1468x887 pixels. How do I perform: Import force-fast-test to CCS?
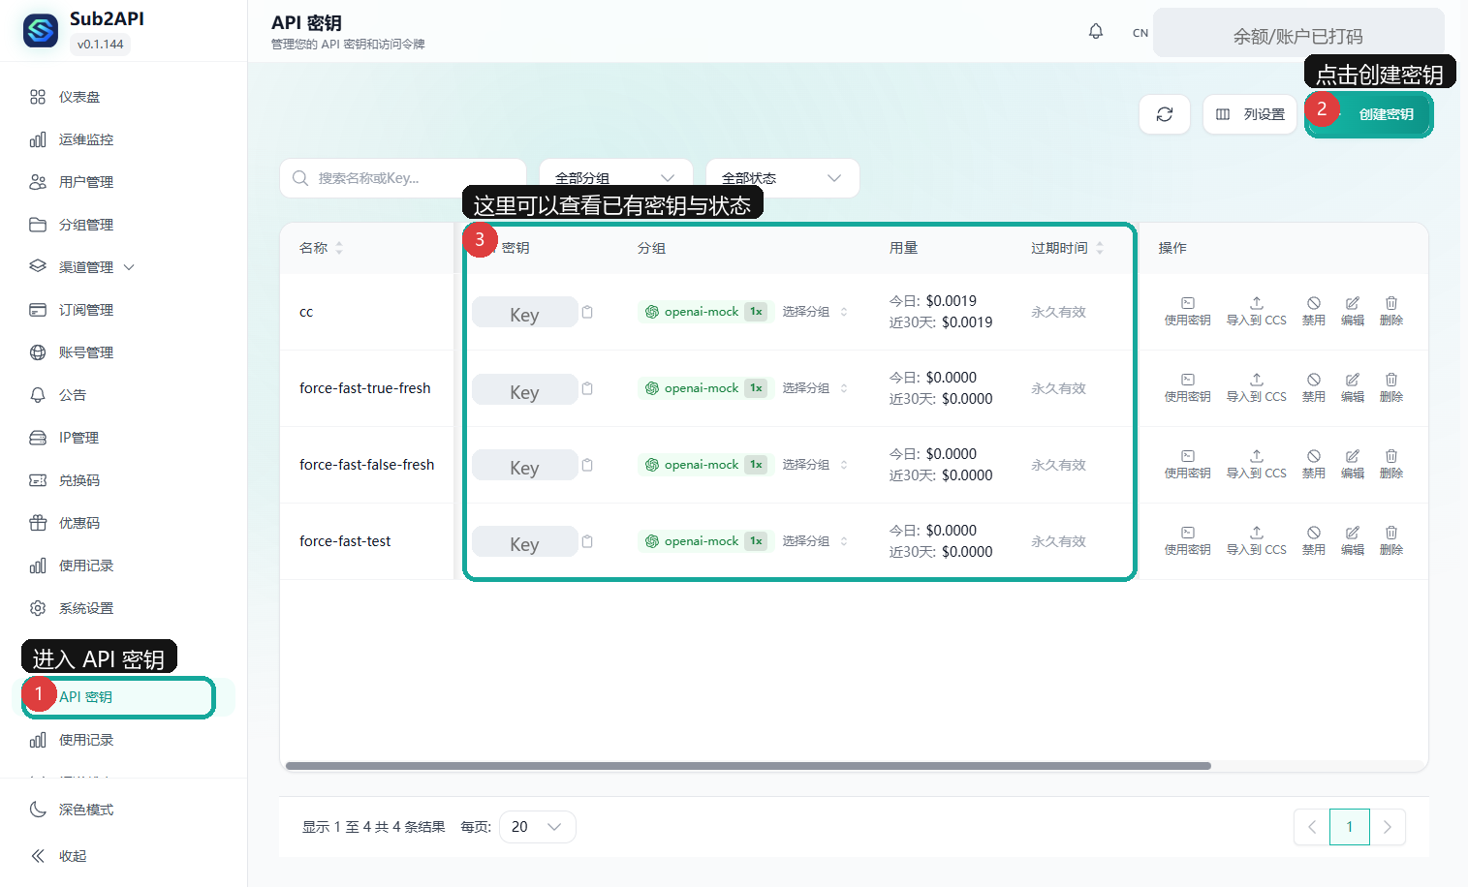tap(1257, 540)
